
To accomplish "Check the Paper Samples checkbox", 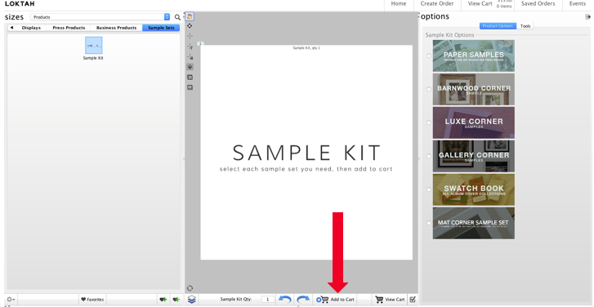I will coord(429,56).
